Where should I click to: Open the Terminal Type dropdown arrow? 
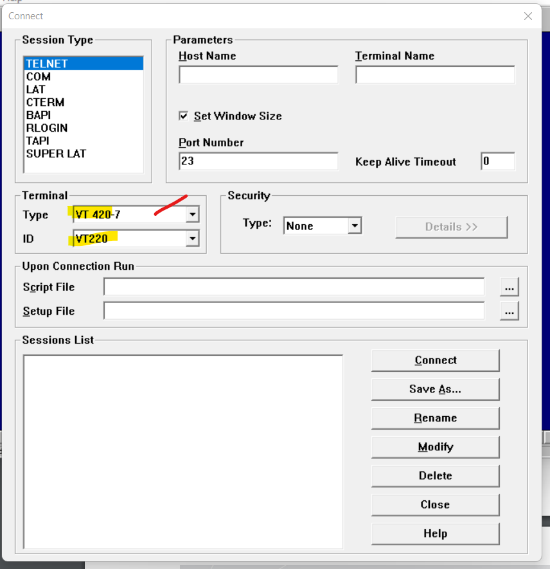(192, 214)
